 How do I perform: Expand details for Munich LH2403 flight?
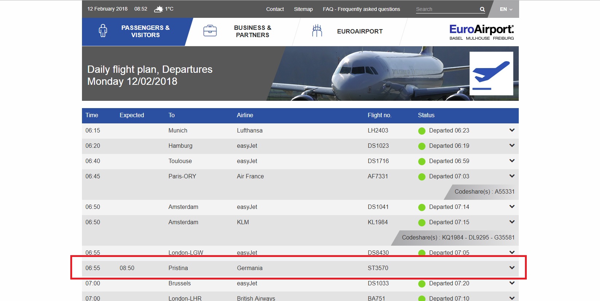click(512, 130)
